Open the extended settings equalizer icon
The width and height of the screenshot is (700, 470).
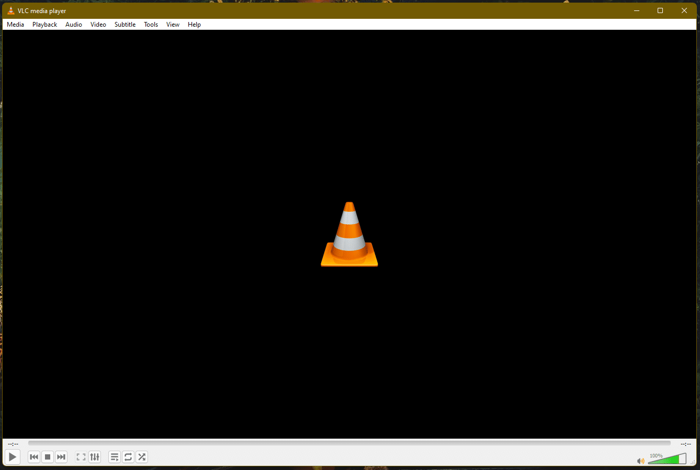tap(95, 456)
